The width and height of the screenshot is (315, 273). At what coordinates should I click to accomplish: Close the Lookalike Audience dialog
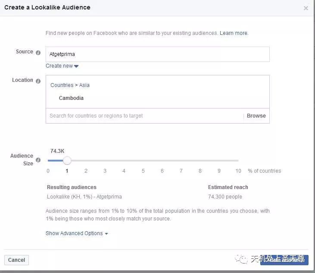[x=306, y=8]
